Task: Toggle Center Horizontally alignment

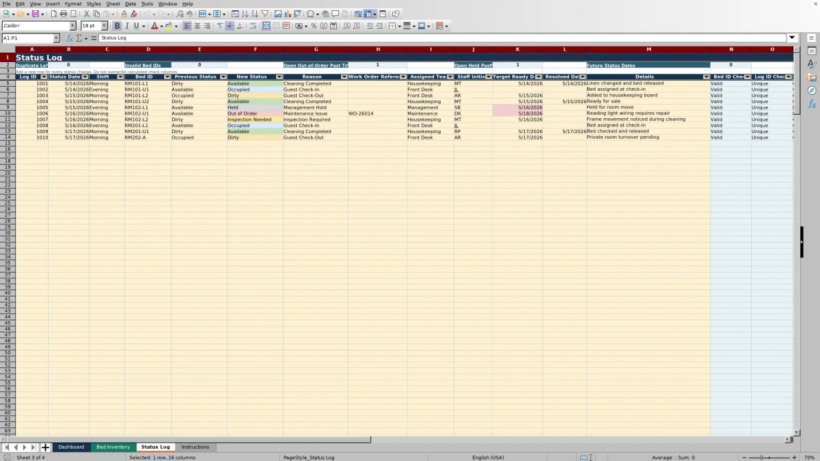Action: (x=197, y=26)
